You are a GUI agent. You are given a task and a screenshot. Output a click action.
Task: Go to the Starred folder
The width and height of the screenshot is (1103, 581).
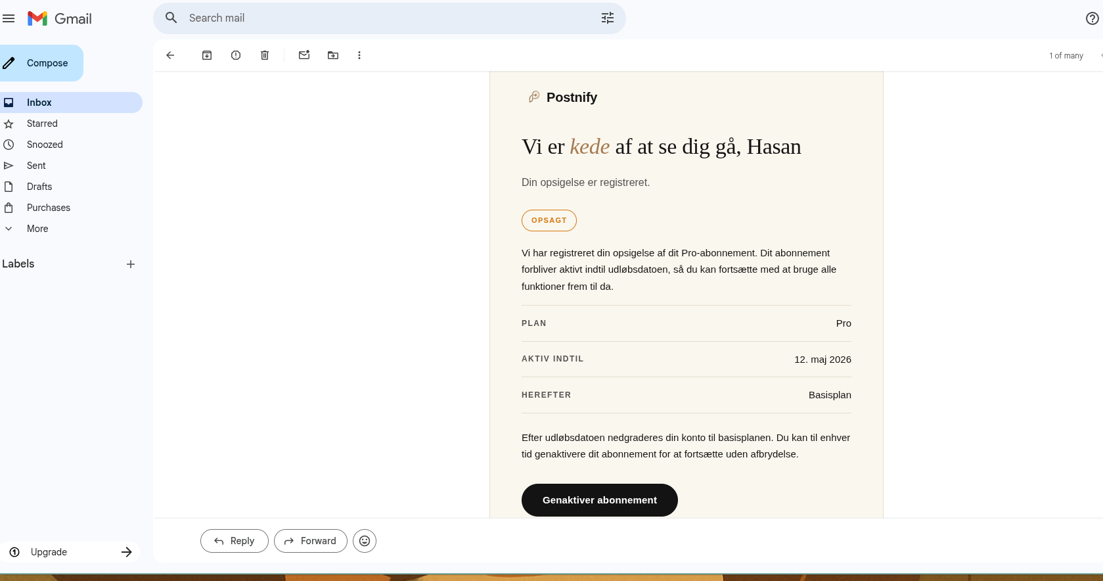click(42, 124)
